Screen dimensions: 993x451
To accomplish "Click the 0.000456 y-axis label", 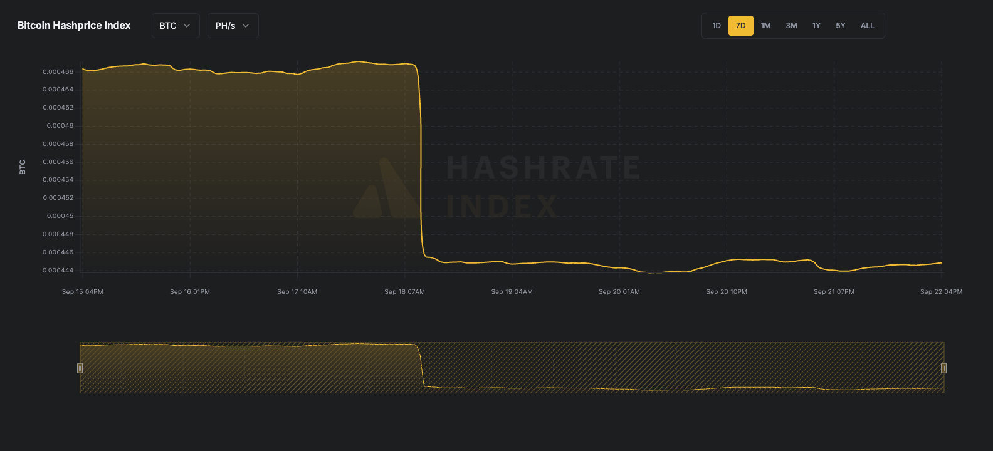I will (x=58, y=162).
